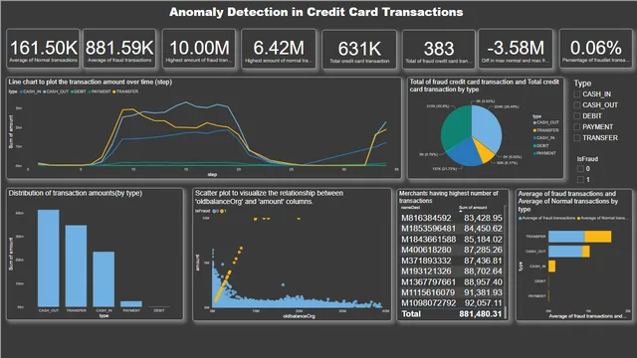Click 'Merchants having highest number of transactions' title
This screenshot has height=358, width=637.
point(449,197)
